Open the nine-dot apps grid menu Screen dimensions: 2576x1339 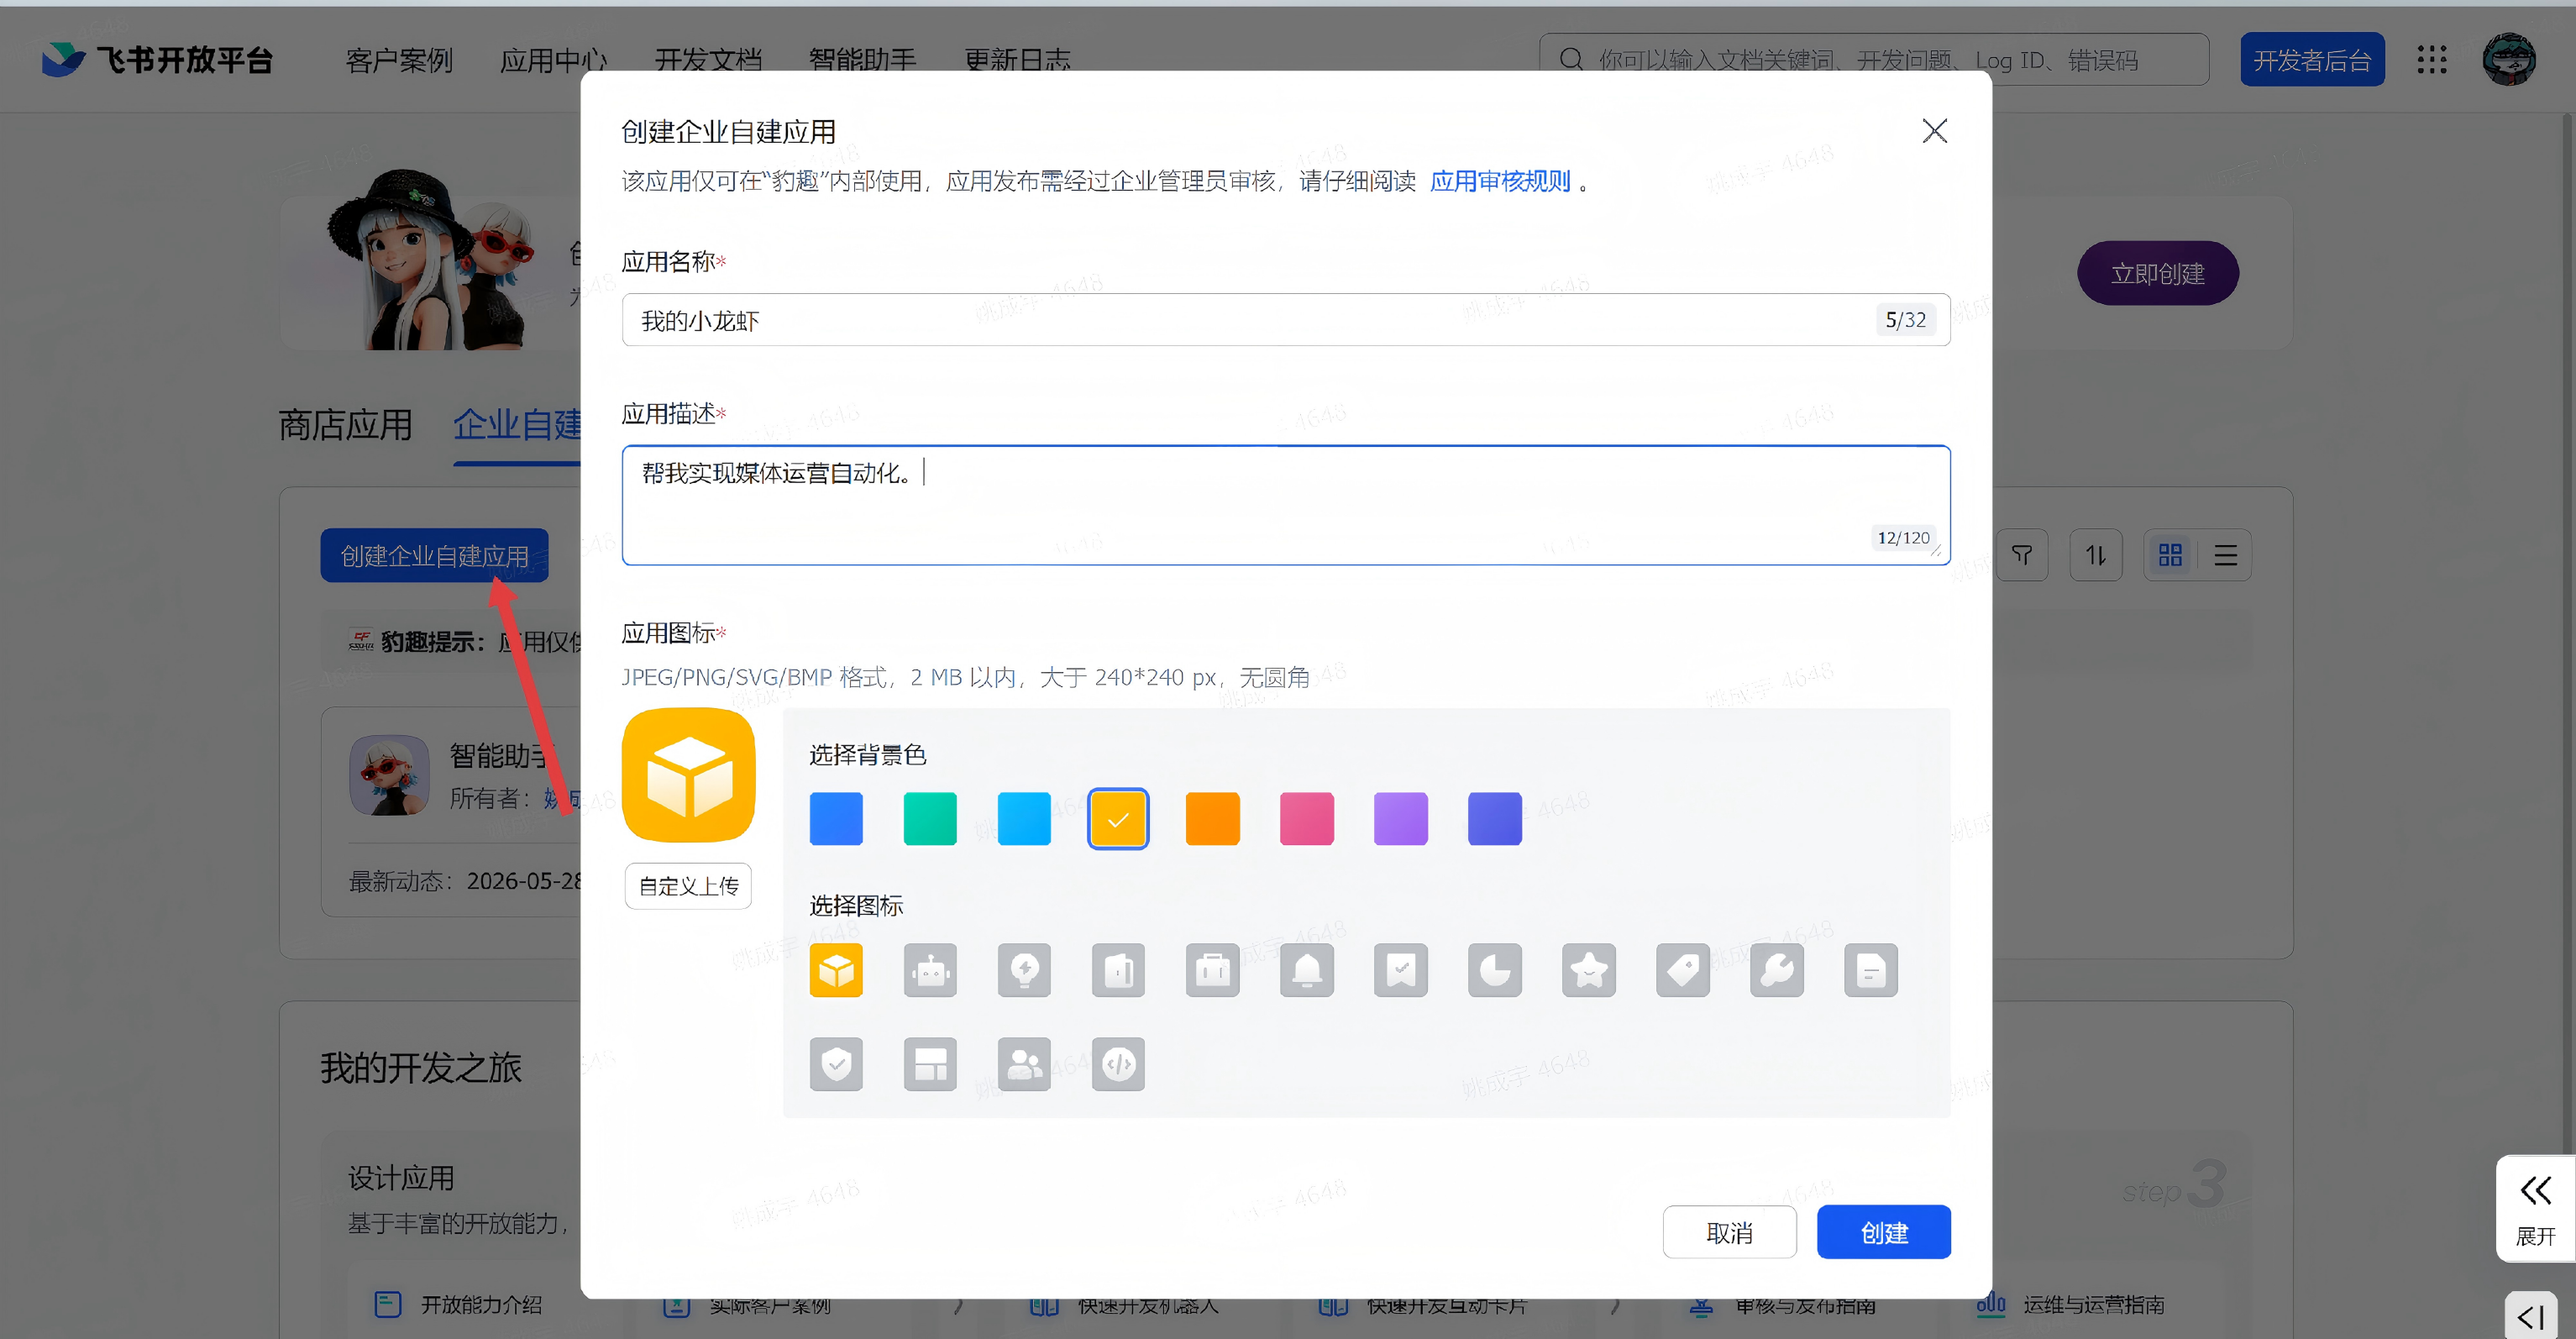point(2431,60)
